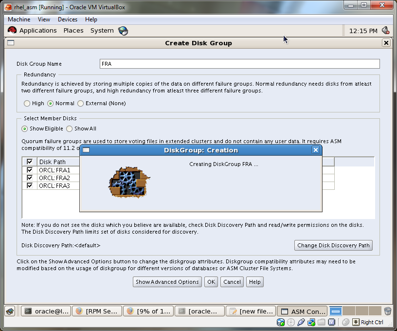Click the panel drag handle beside Show Desktop
The height and width of the screenshot is (331, 397).
[18, 311]
